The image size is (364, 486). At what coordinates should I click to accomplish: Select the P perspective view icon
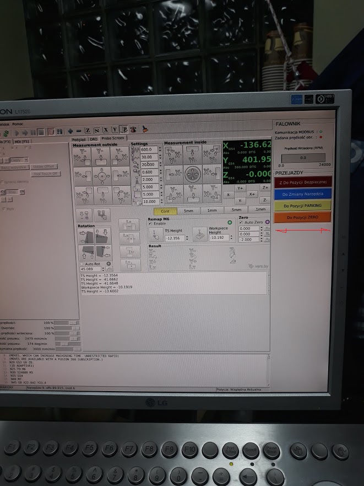coord(124,129)
